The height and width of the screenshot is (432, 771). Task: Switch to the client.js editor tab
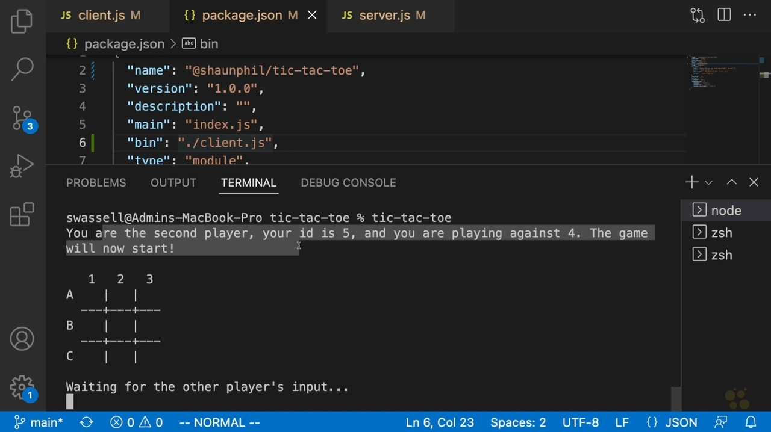[x=101, y=16]
